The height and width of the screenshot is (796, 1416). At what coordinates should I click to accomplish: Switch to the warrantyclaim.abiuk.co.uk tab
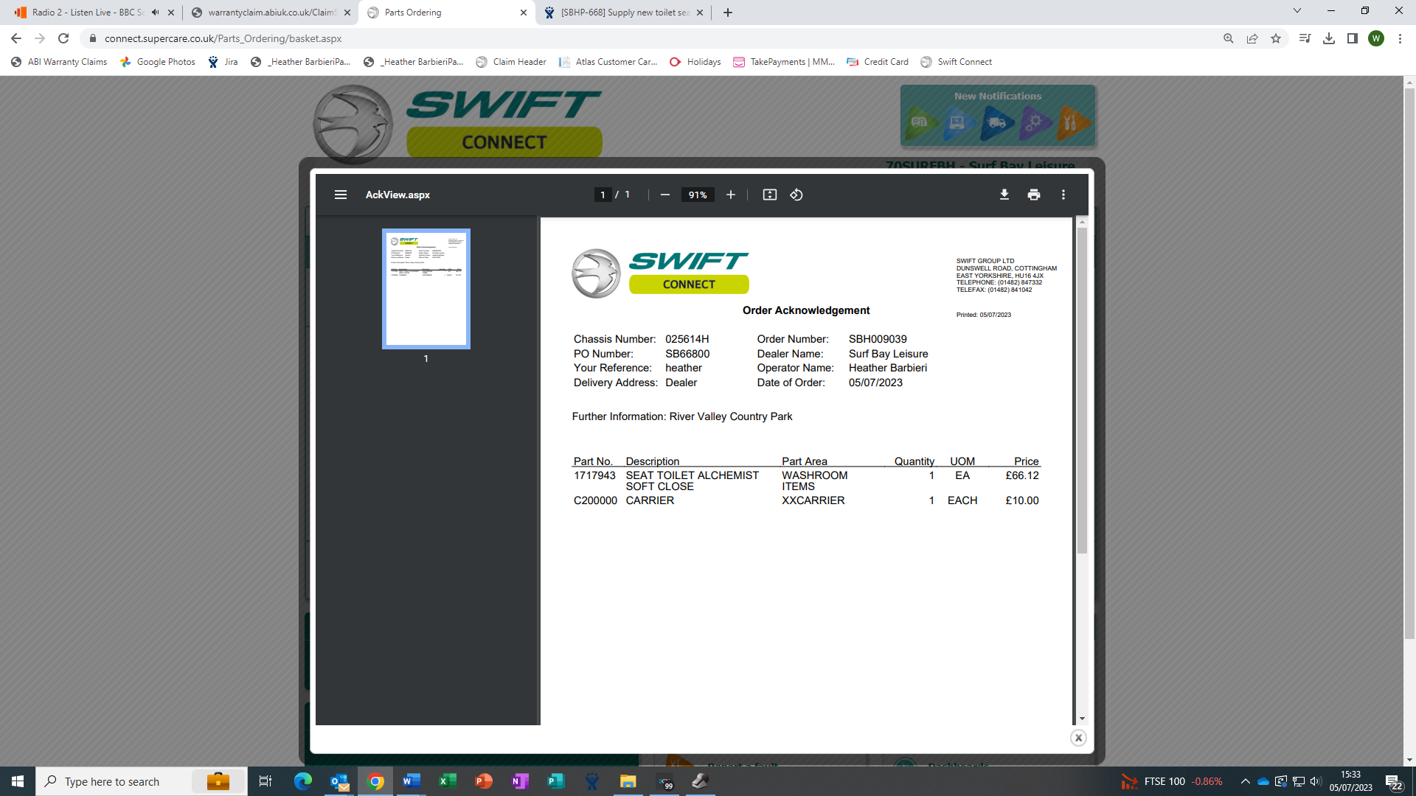point(270,13)
